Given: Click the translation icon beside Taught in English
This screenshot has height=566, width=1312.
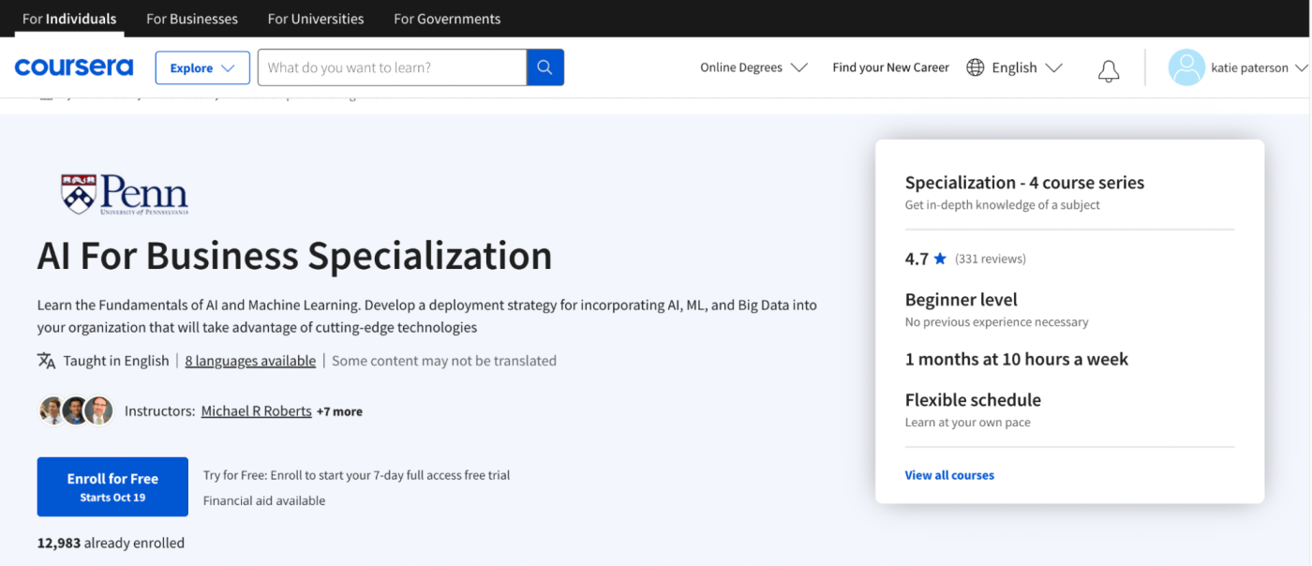Looking at the screenshot, I should coord(47,361).
